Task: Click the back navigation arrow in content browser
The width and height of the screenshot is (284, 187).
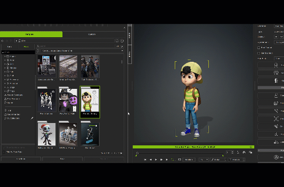Action: click(x=3, y=41)
